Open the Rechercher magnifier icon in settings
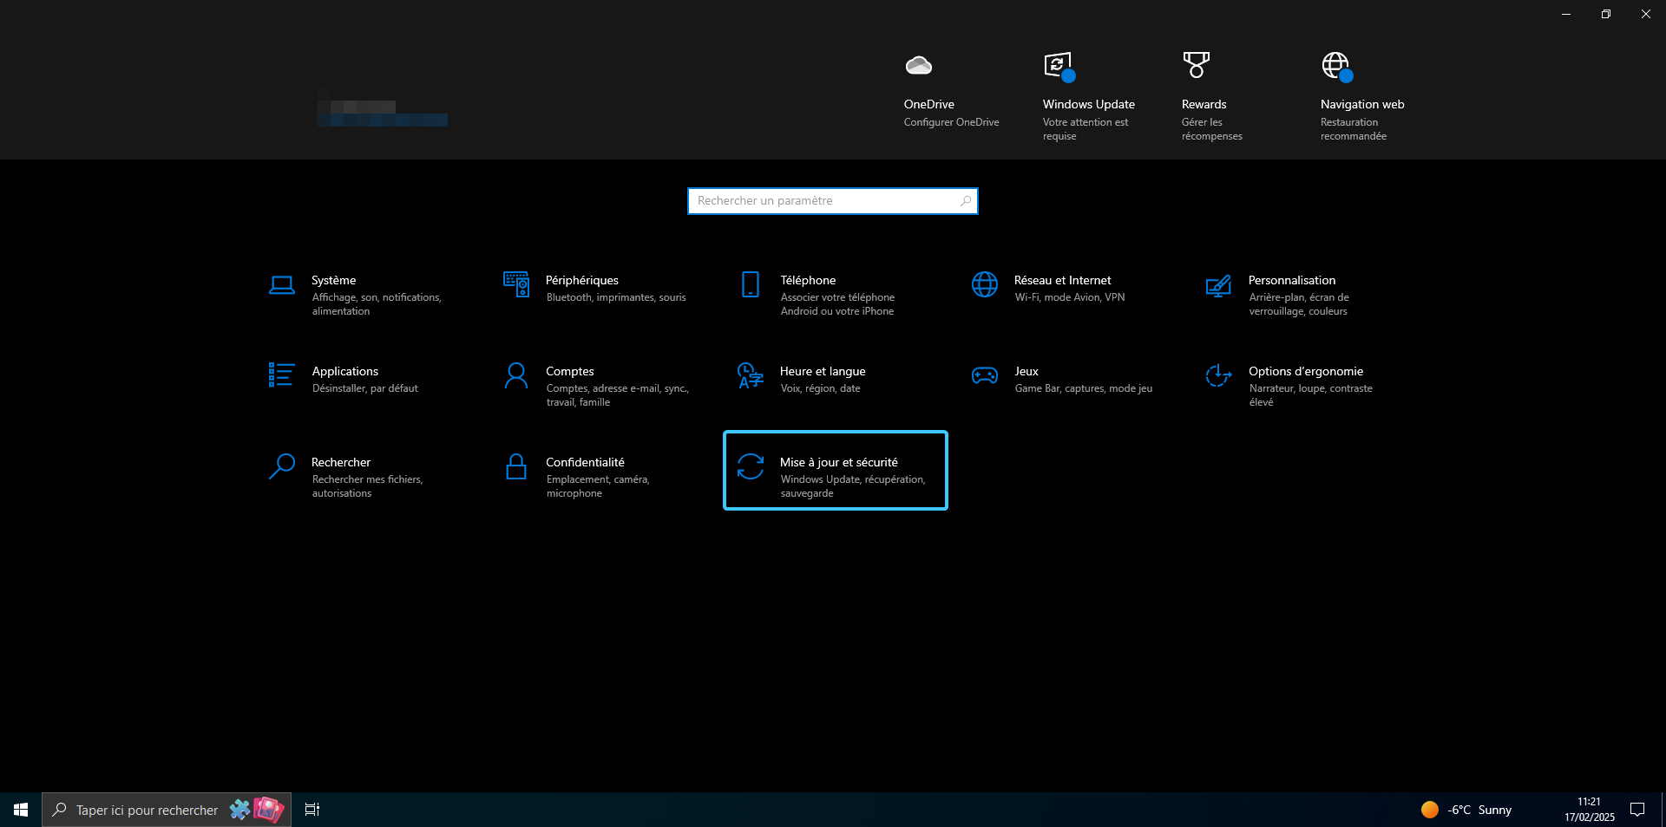This screenshot has width=1666, height=827. click(282, 466)
